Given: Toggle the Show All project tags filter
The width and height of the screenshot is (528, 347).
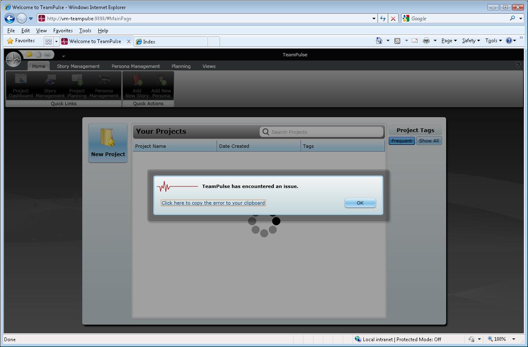Looking at the screenshot, I should [429, 141].
